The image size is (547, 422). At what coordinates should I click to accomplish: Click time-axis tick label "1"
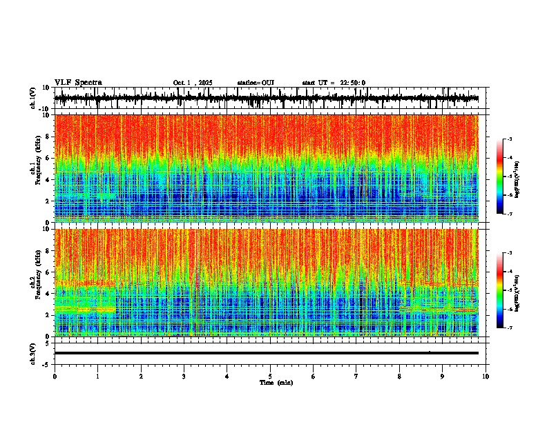97,376
